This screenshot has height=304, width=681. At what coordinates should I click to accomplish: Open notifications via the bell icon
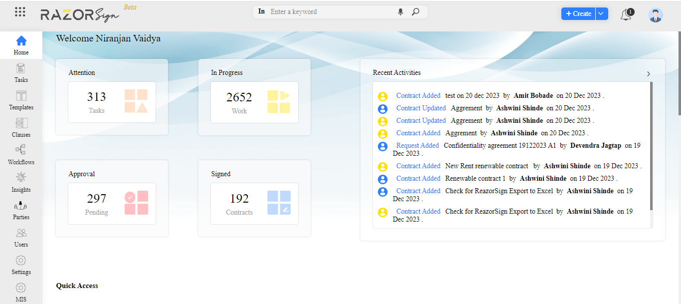(626, 13)
